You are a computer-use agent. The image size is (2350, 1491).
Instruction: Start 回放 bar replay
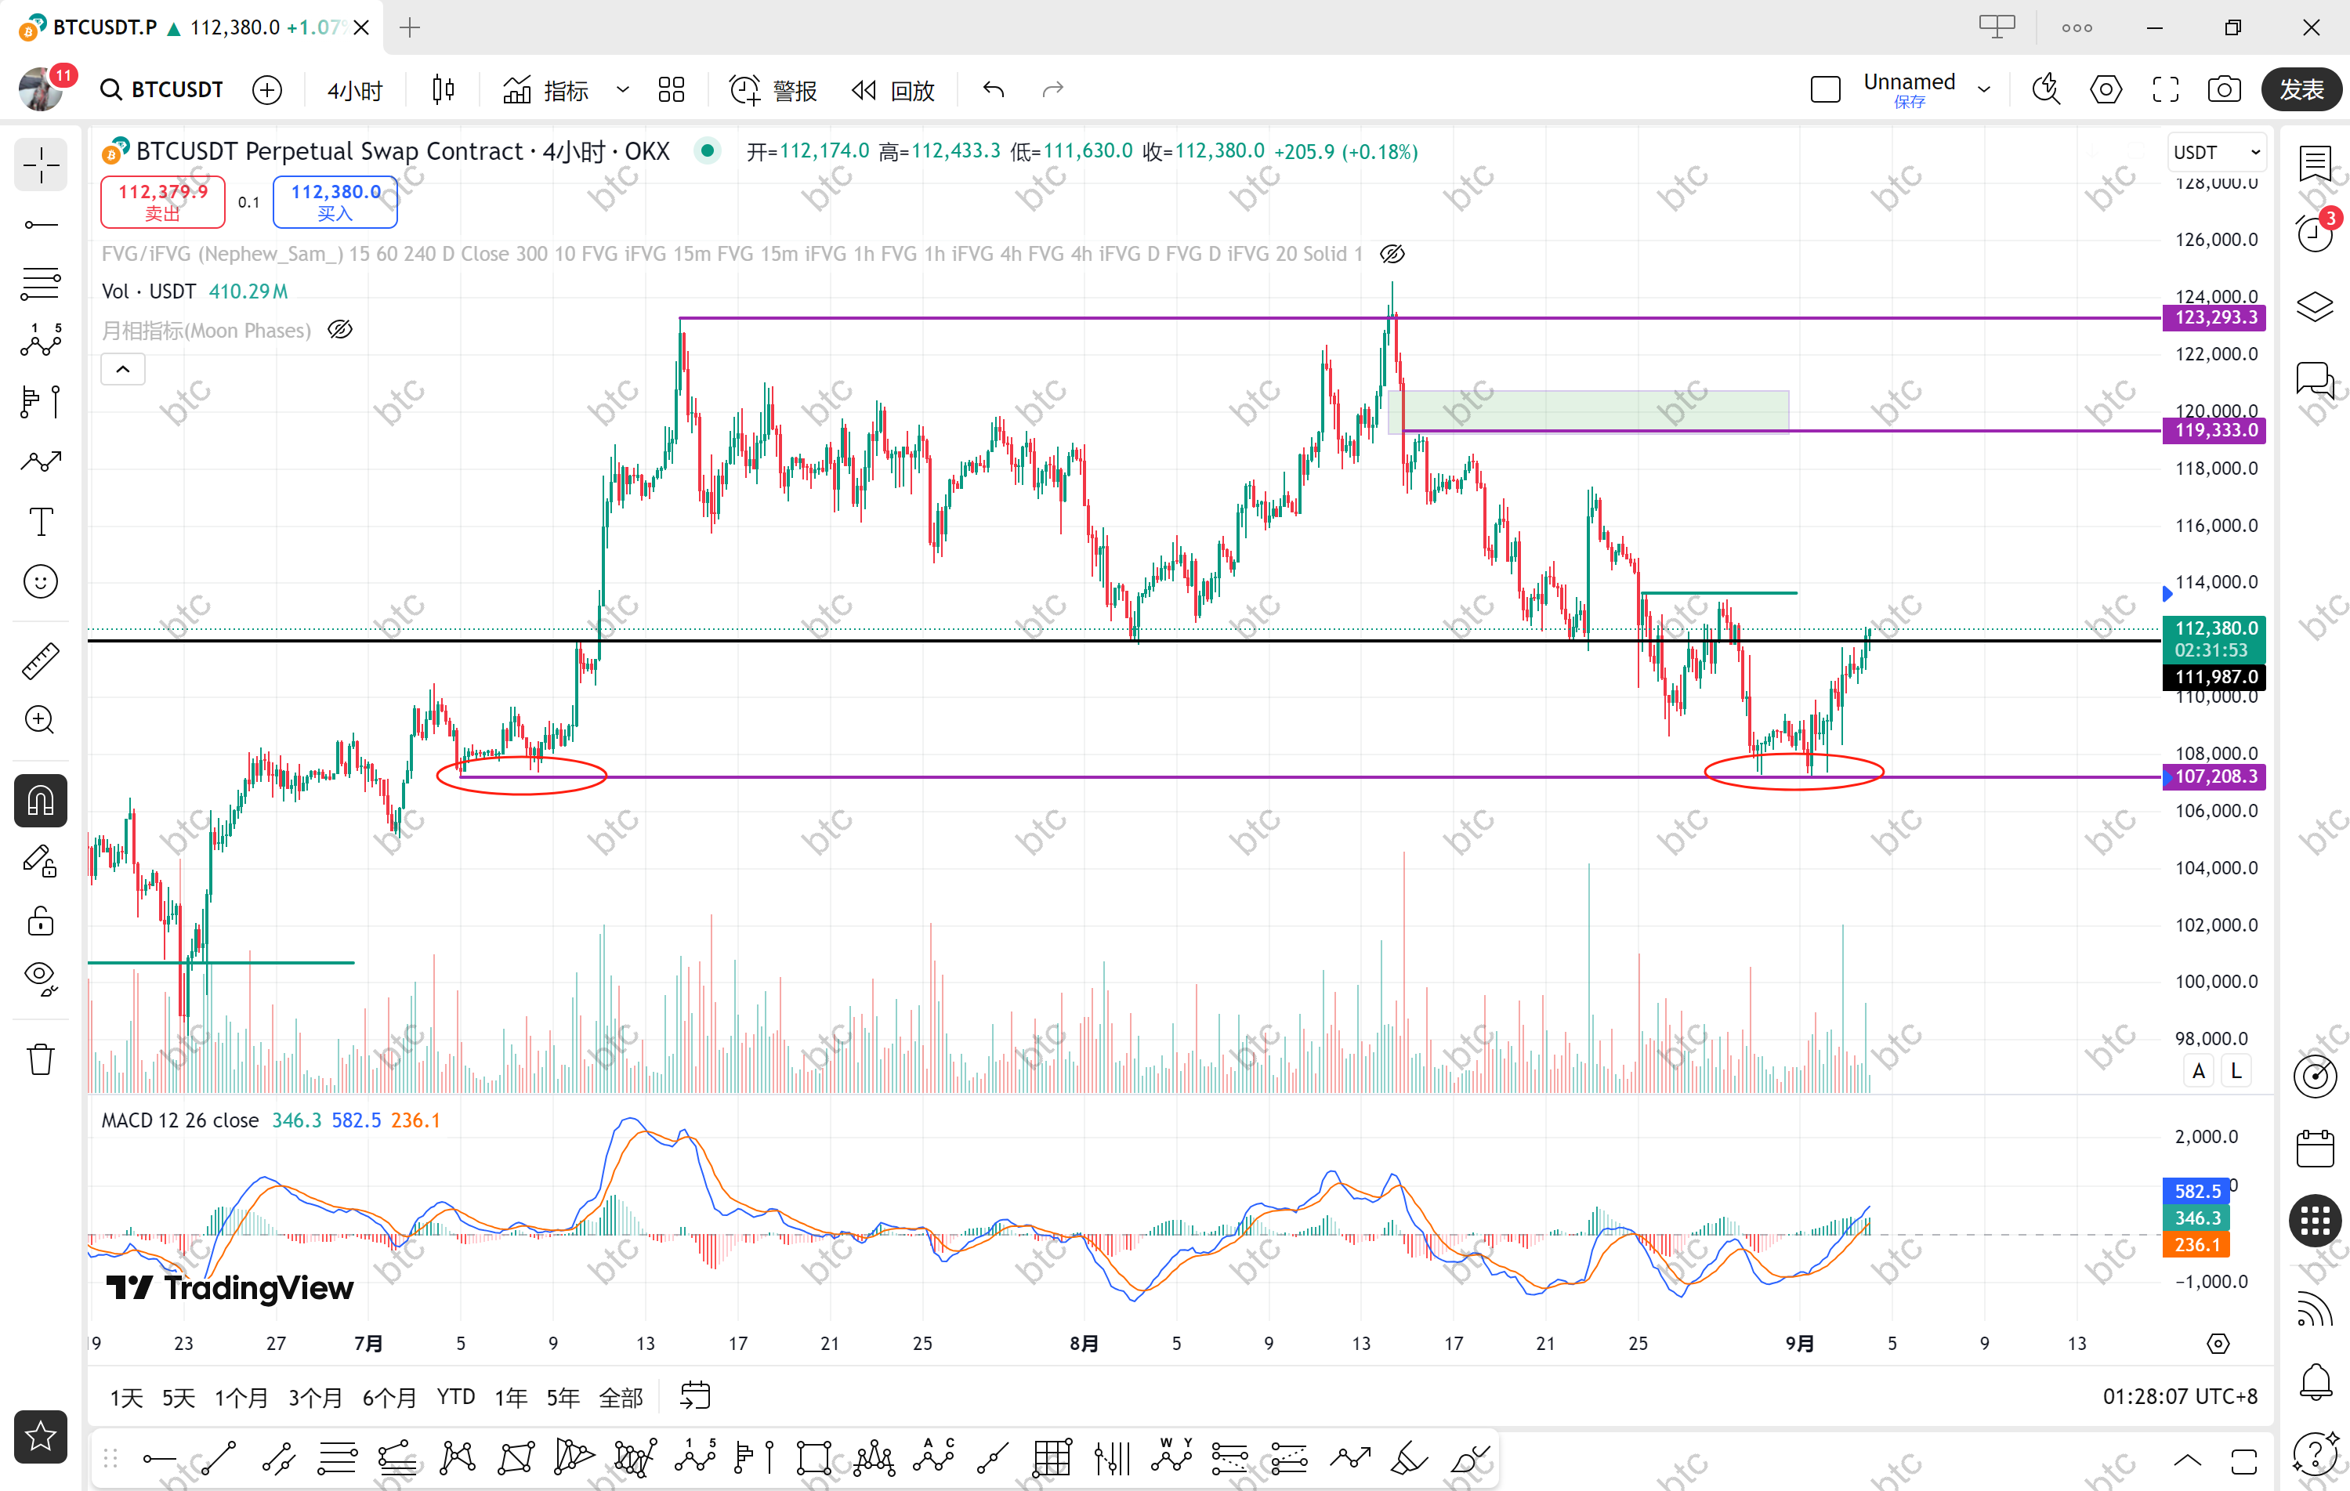pos(893,90)
